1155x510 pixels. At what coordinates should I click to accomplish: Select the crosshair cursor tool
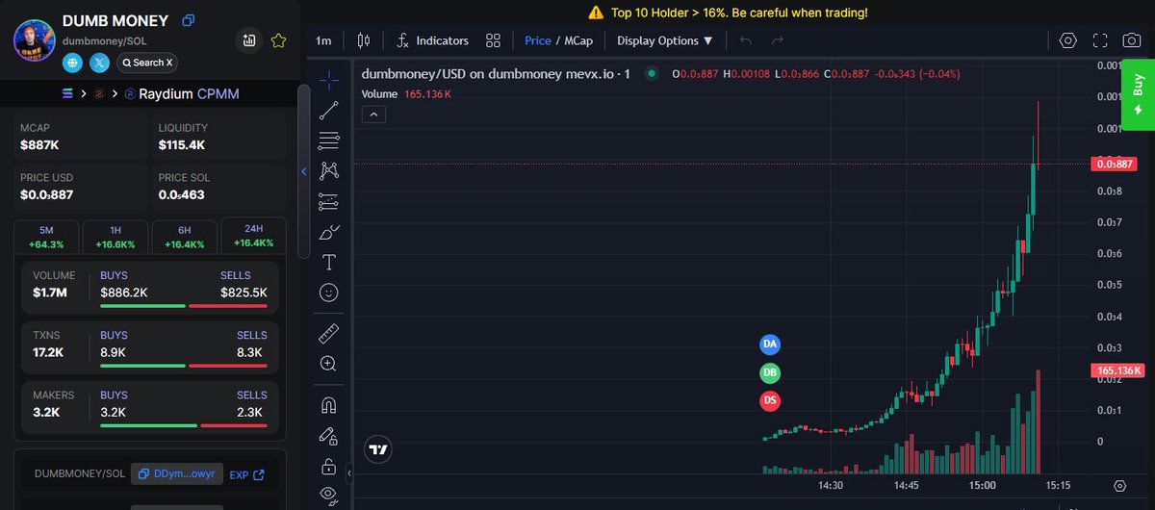click(x=329, y=79)
